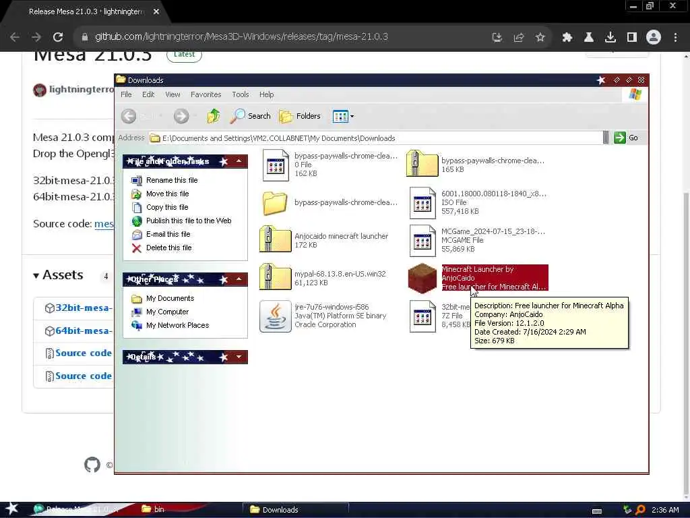The height and width of the screenshot is (518, 690).
Task: Click Delete this file task
Action: pos(169,248)
